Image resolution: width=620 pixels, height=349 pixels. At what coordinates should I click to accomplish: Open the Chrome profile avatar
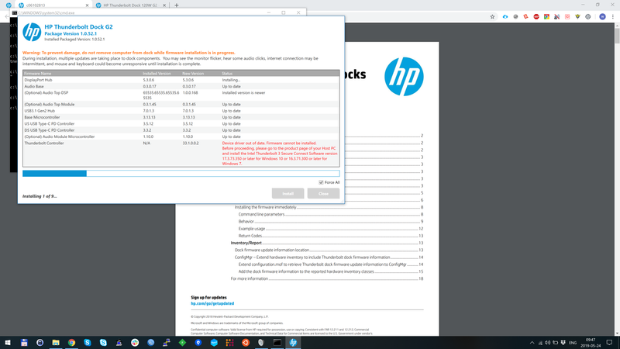point(602,16)
